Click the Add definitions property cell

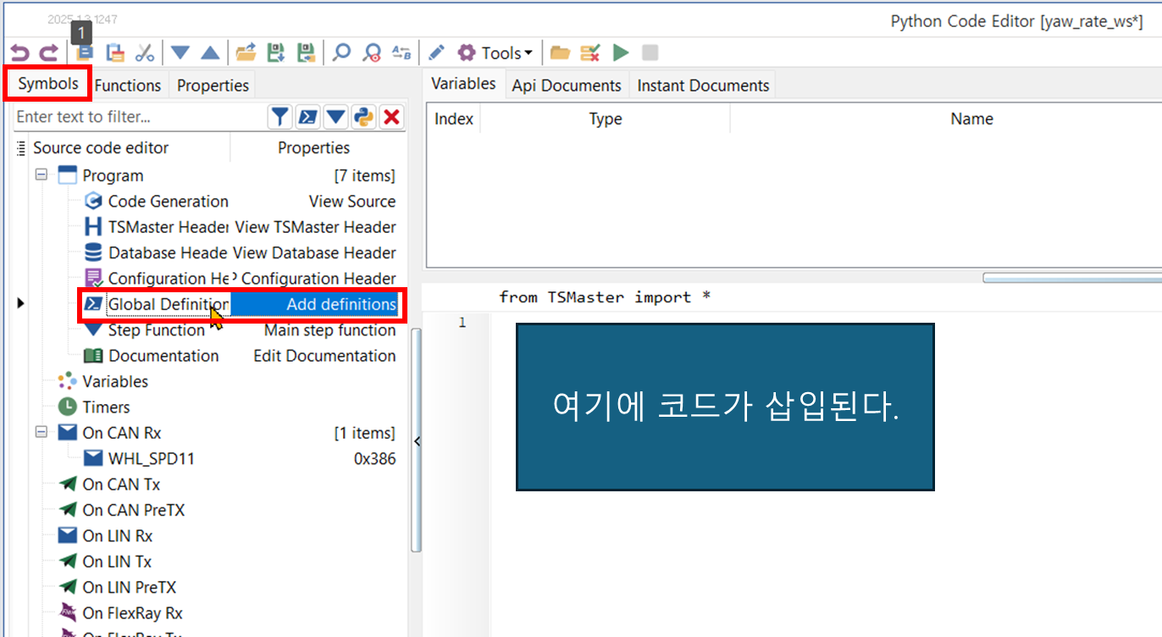[x=314, y=304]
